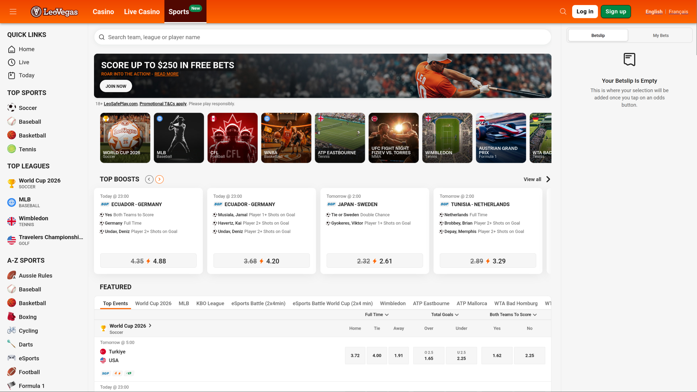The width and height of the screenshot is (697, 392).
Task: Click the LeoVegas logo
Action: click(x=54, y=12)
